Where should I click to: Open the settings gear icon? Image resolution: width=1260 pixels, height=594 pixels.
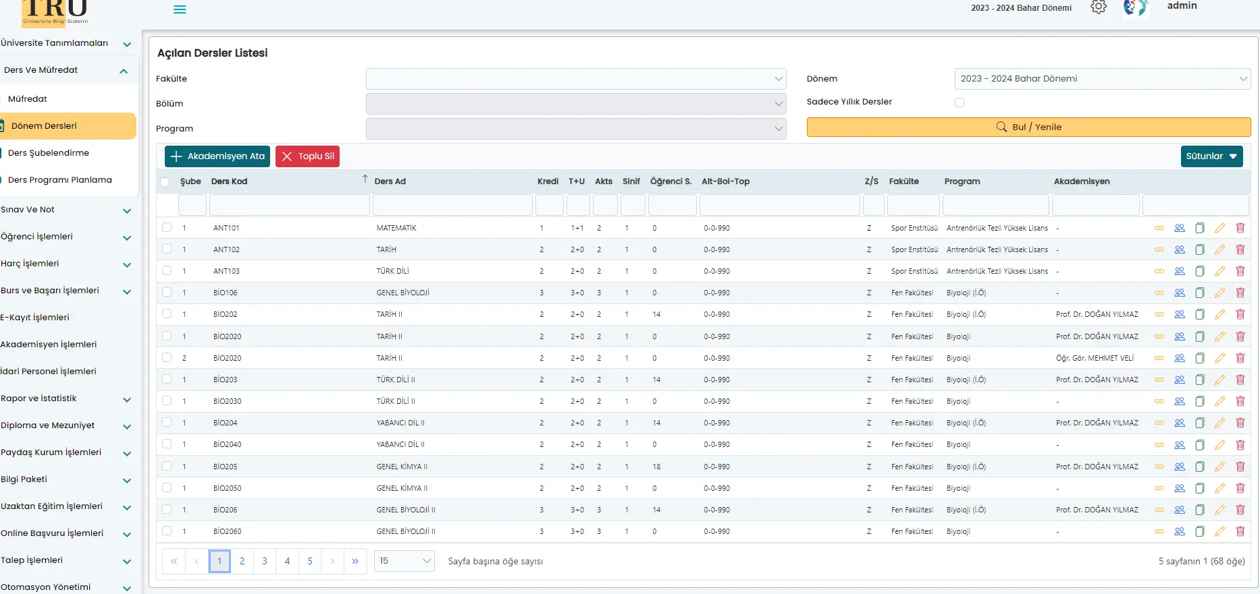(x=1099, y=7)
